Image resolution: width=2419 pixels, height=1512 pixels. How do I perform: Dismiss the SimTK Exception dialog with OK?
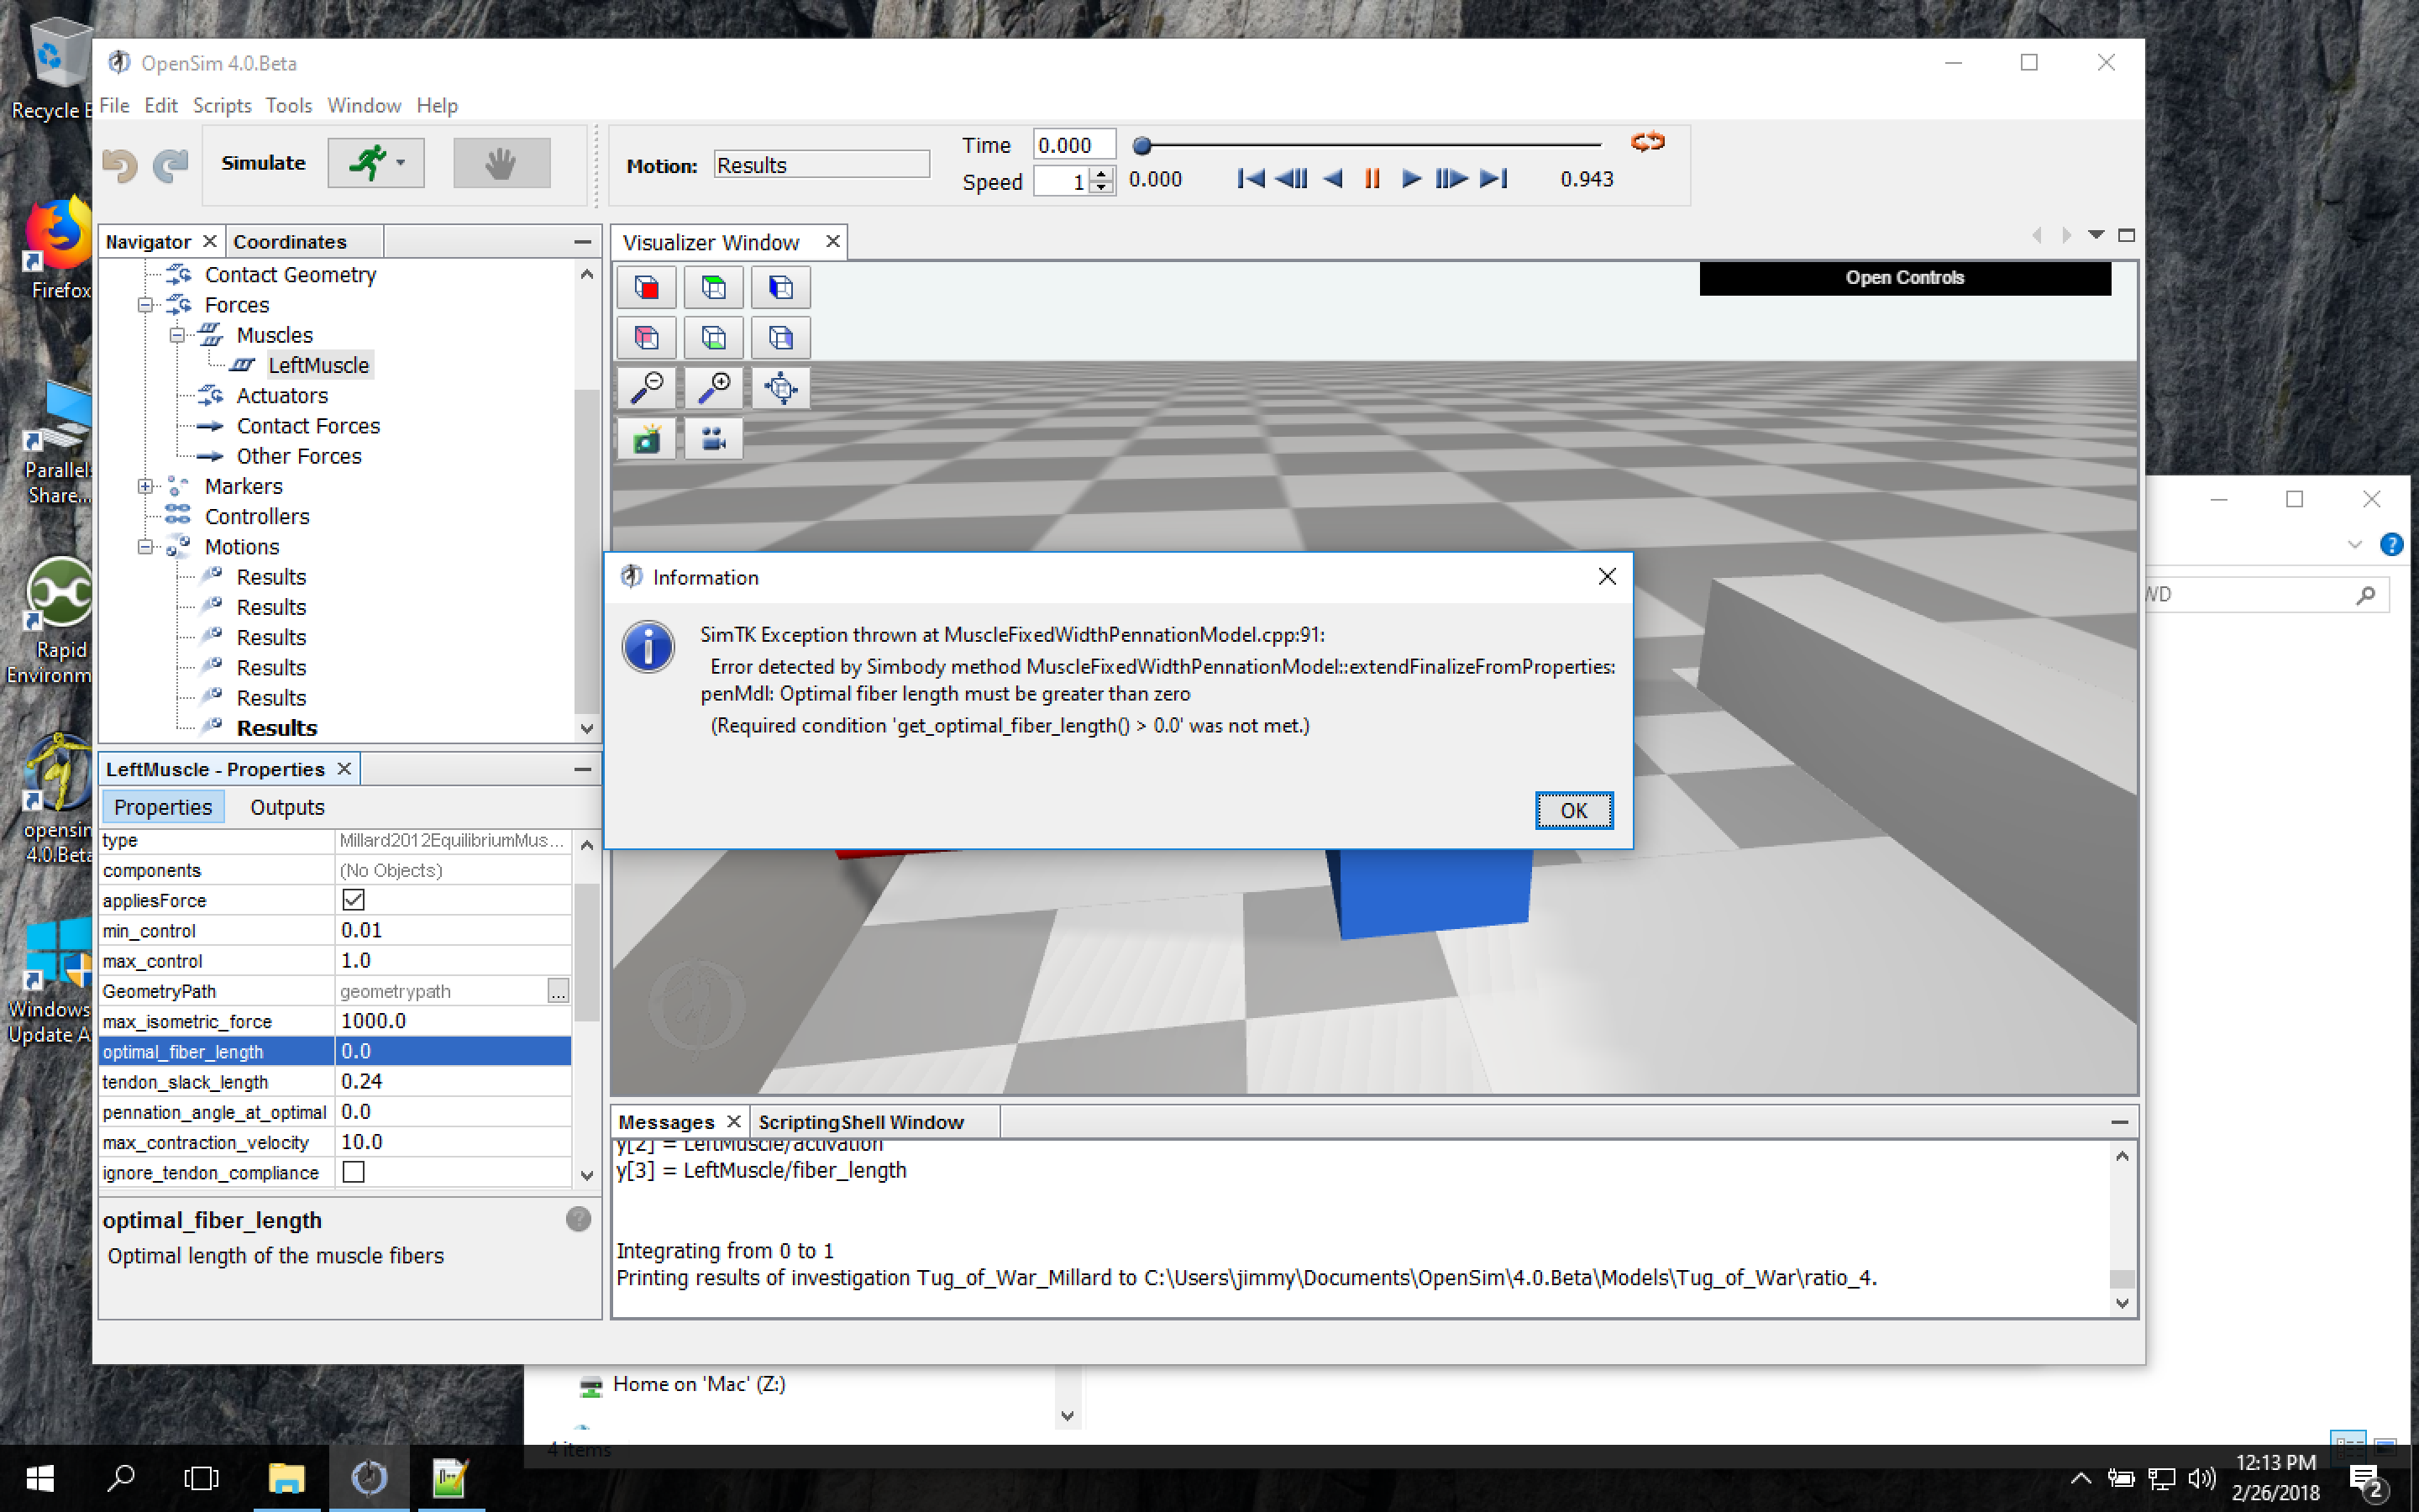click(x=1573, y=810)
